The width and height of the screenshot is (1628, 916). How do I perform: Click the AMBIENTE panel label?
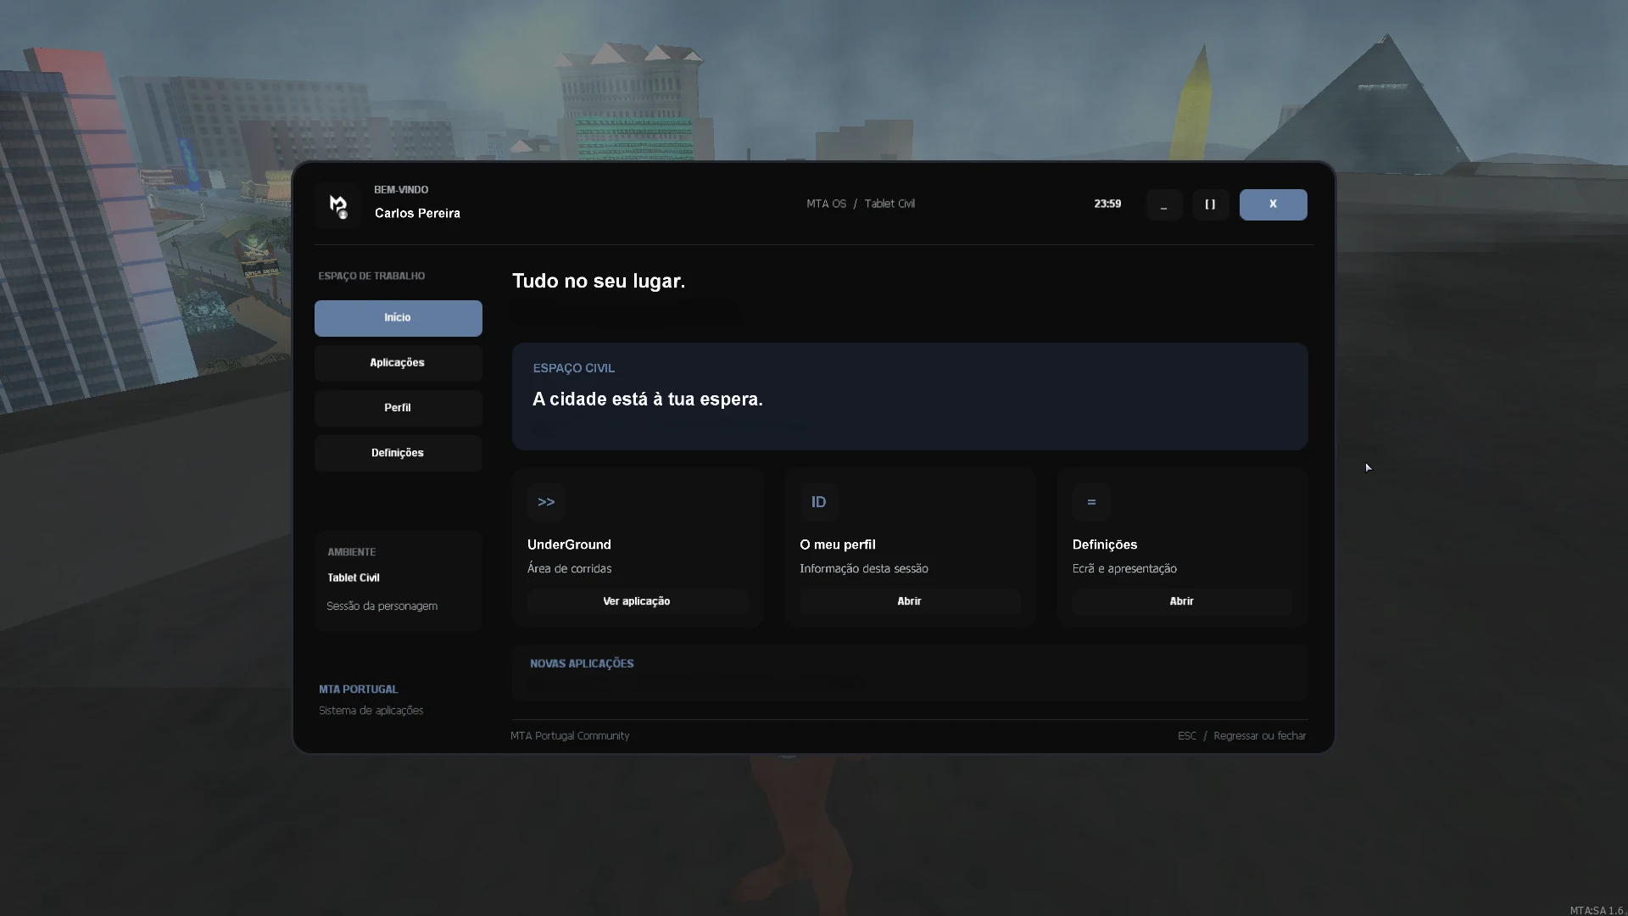click(352, 552)
